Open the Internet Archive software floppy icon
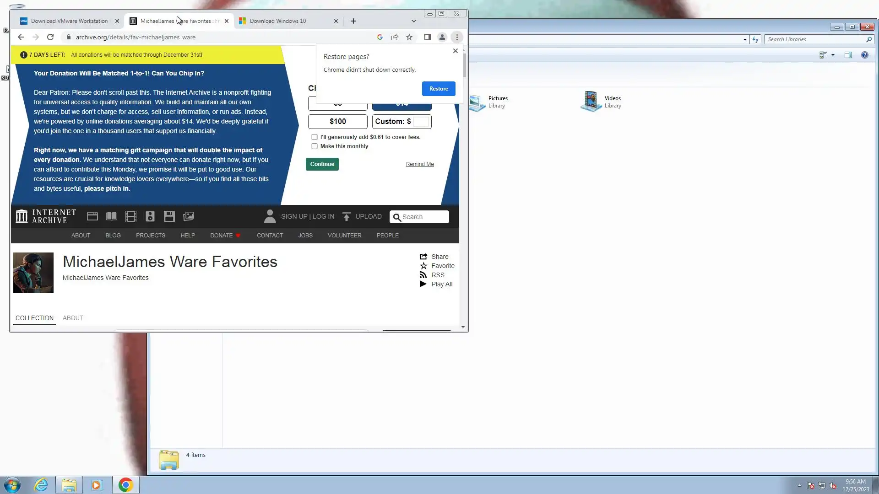The width and height of the screenshot is (879, 494). 169,216
